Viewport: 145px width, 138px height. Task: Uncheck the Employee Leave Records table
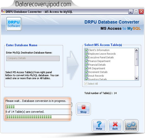pos(86,54)
